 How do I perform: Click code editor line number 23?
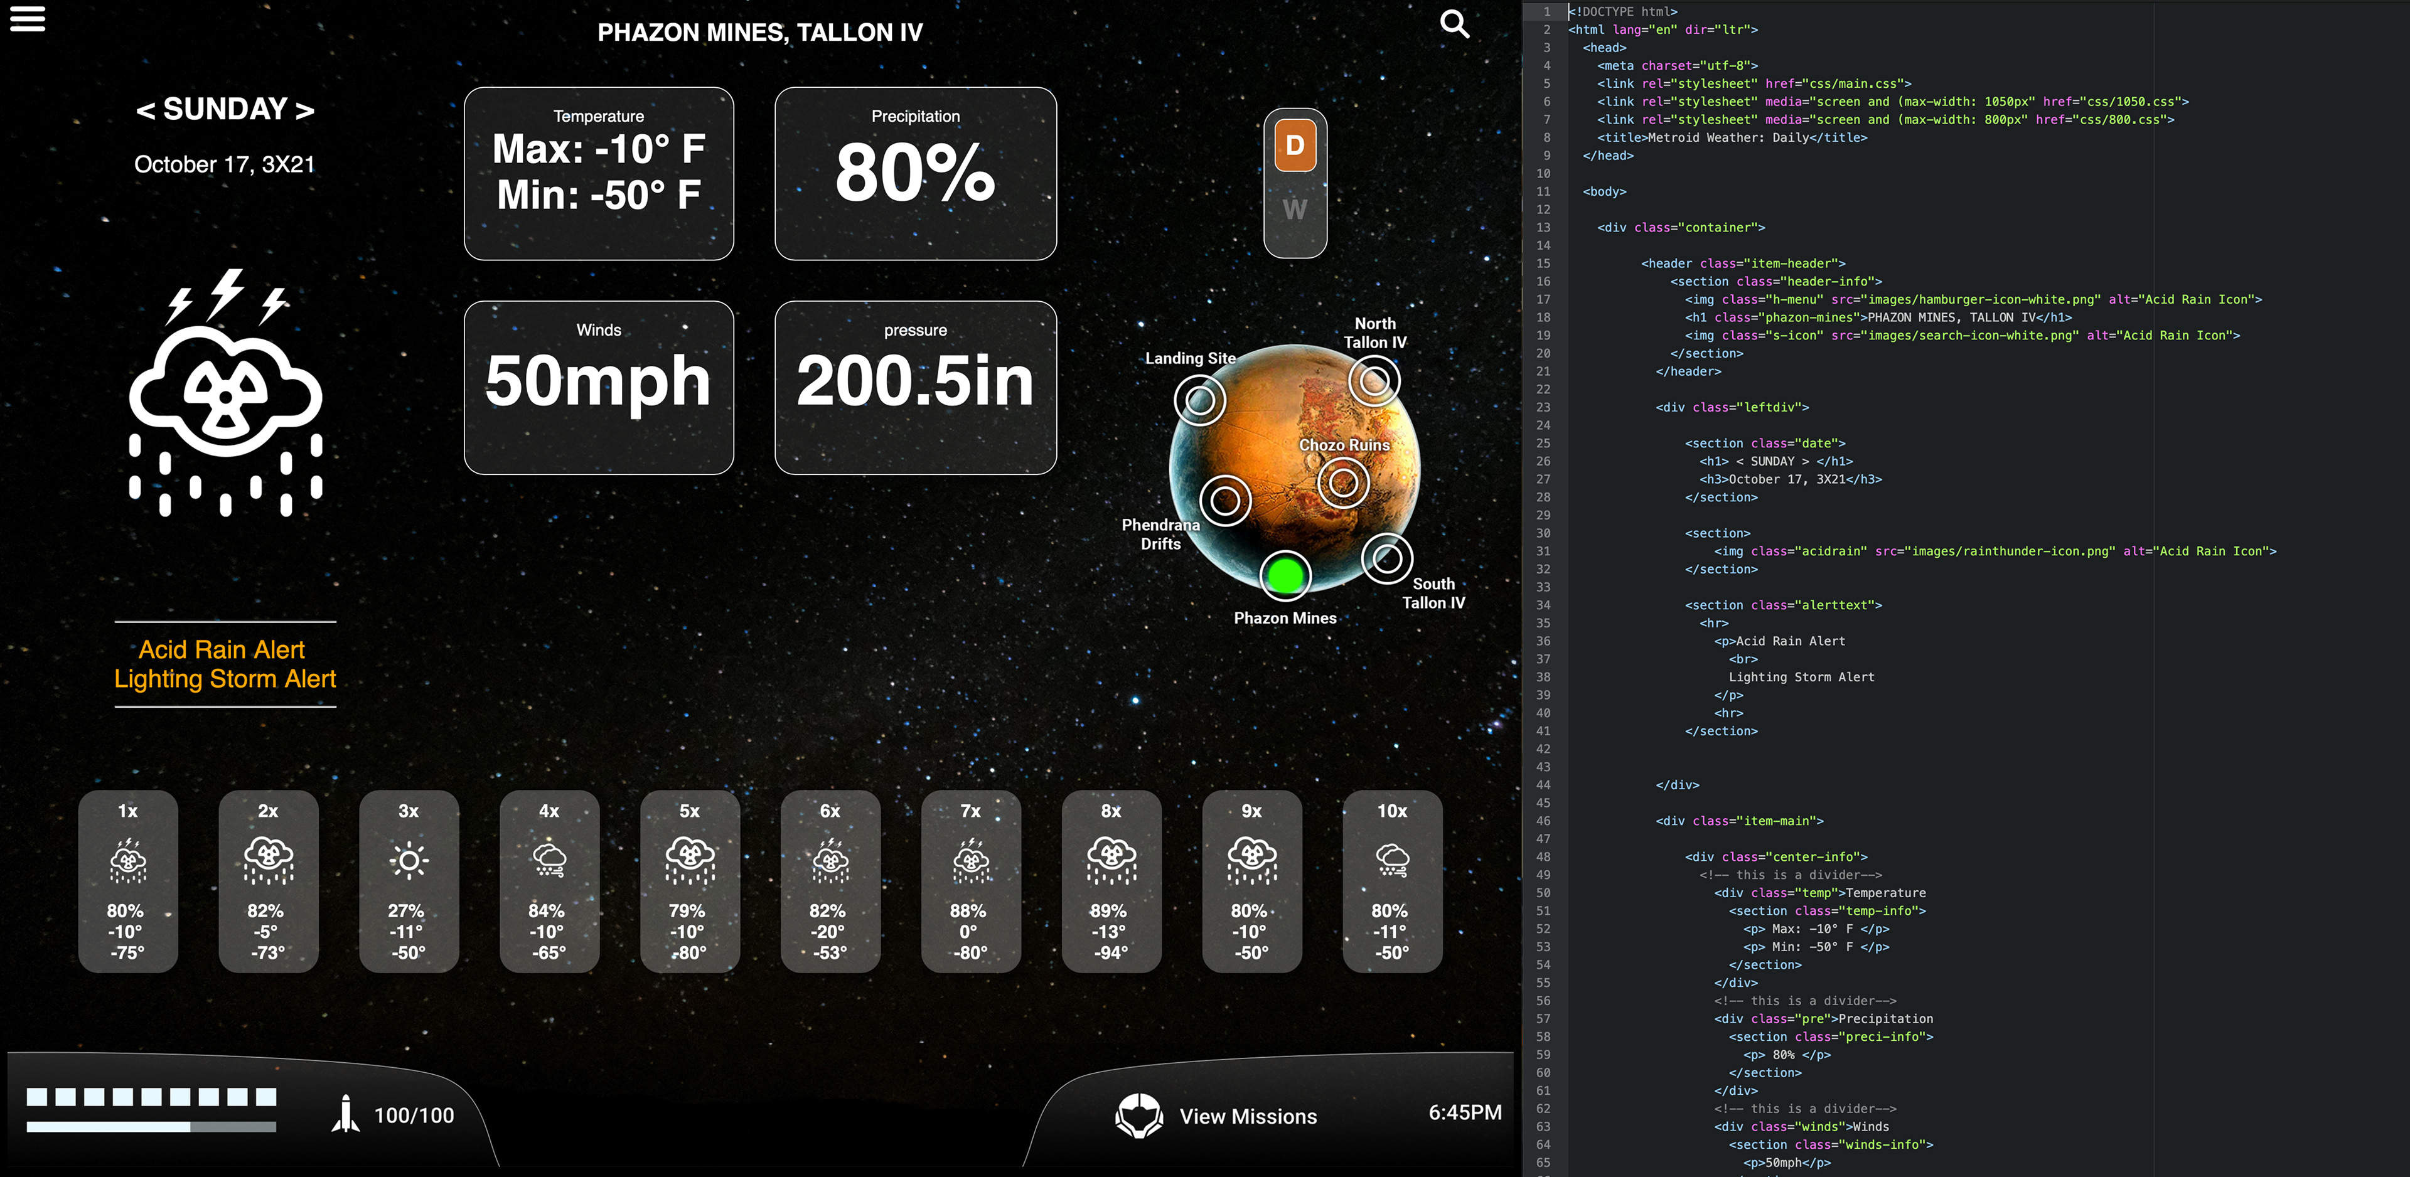click(x=1543, y=407)
